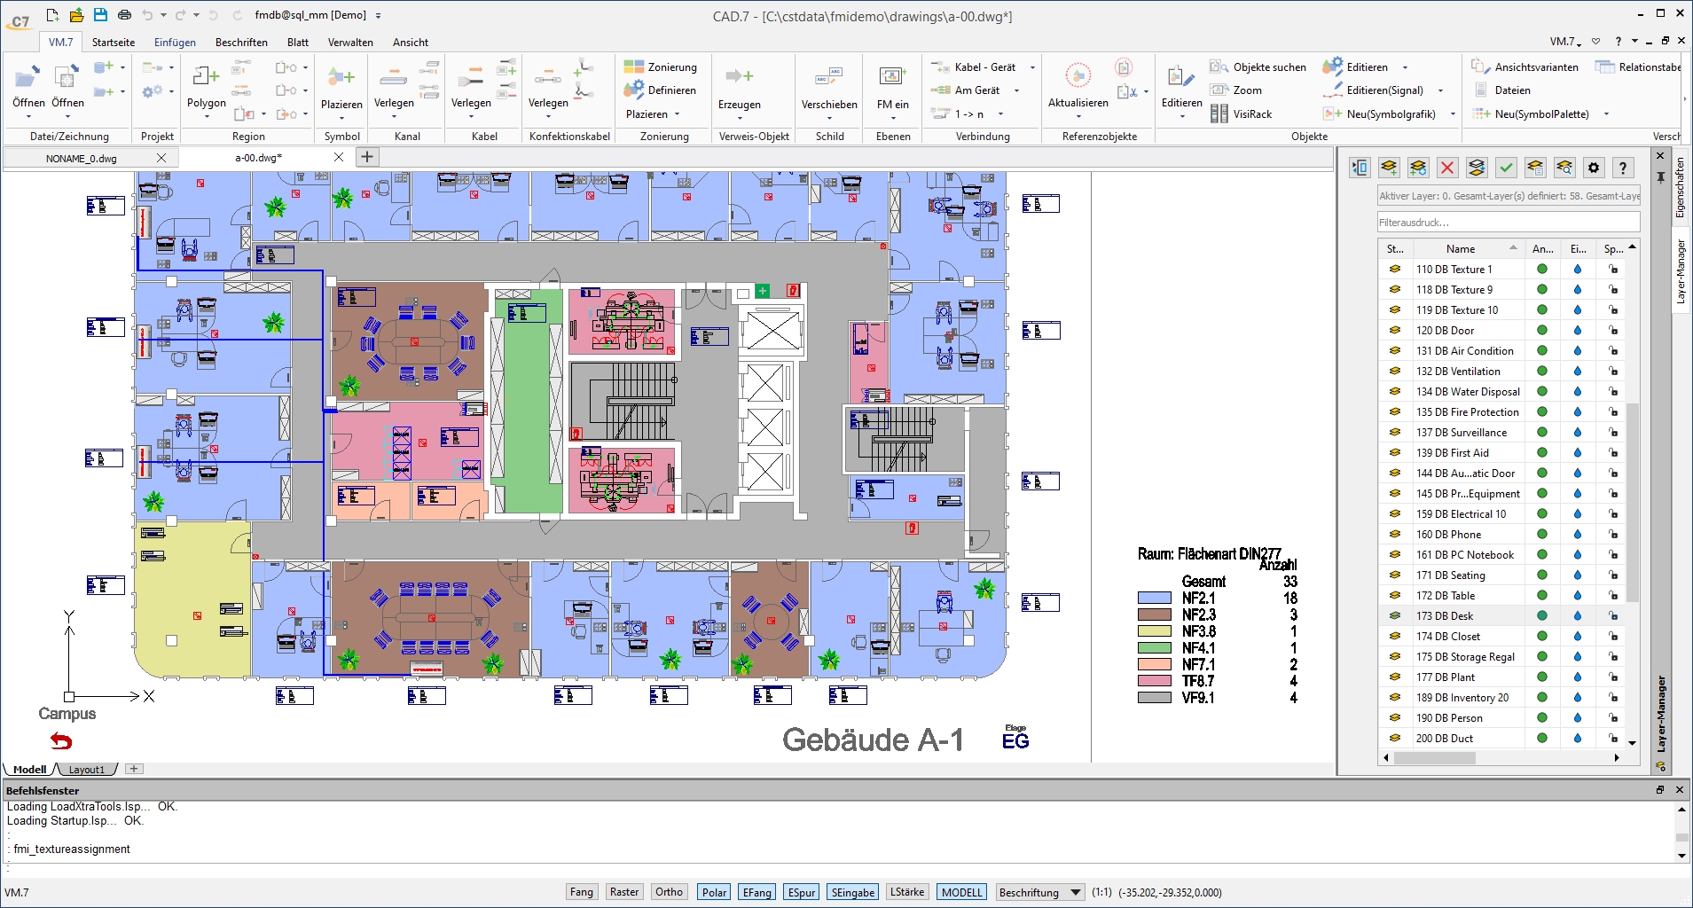Viewport: 1693px width, 908px height.
Task: Toggle visibility dot of 120 DB Door layer
Action: coord(1542,330)
